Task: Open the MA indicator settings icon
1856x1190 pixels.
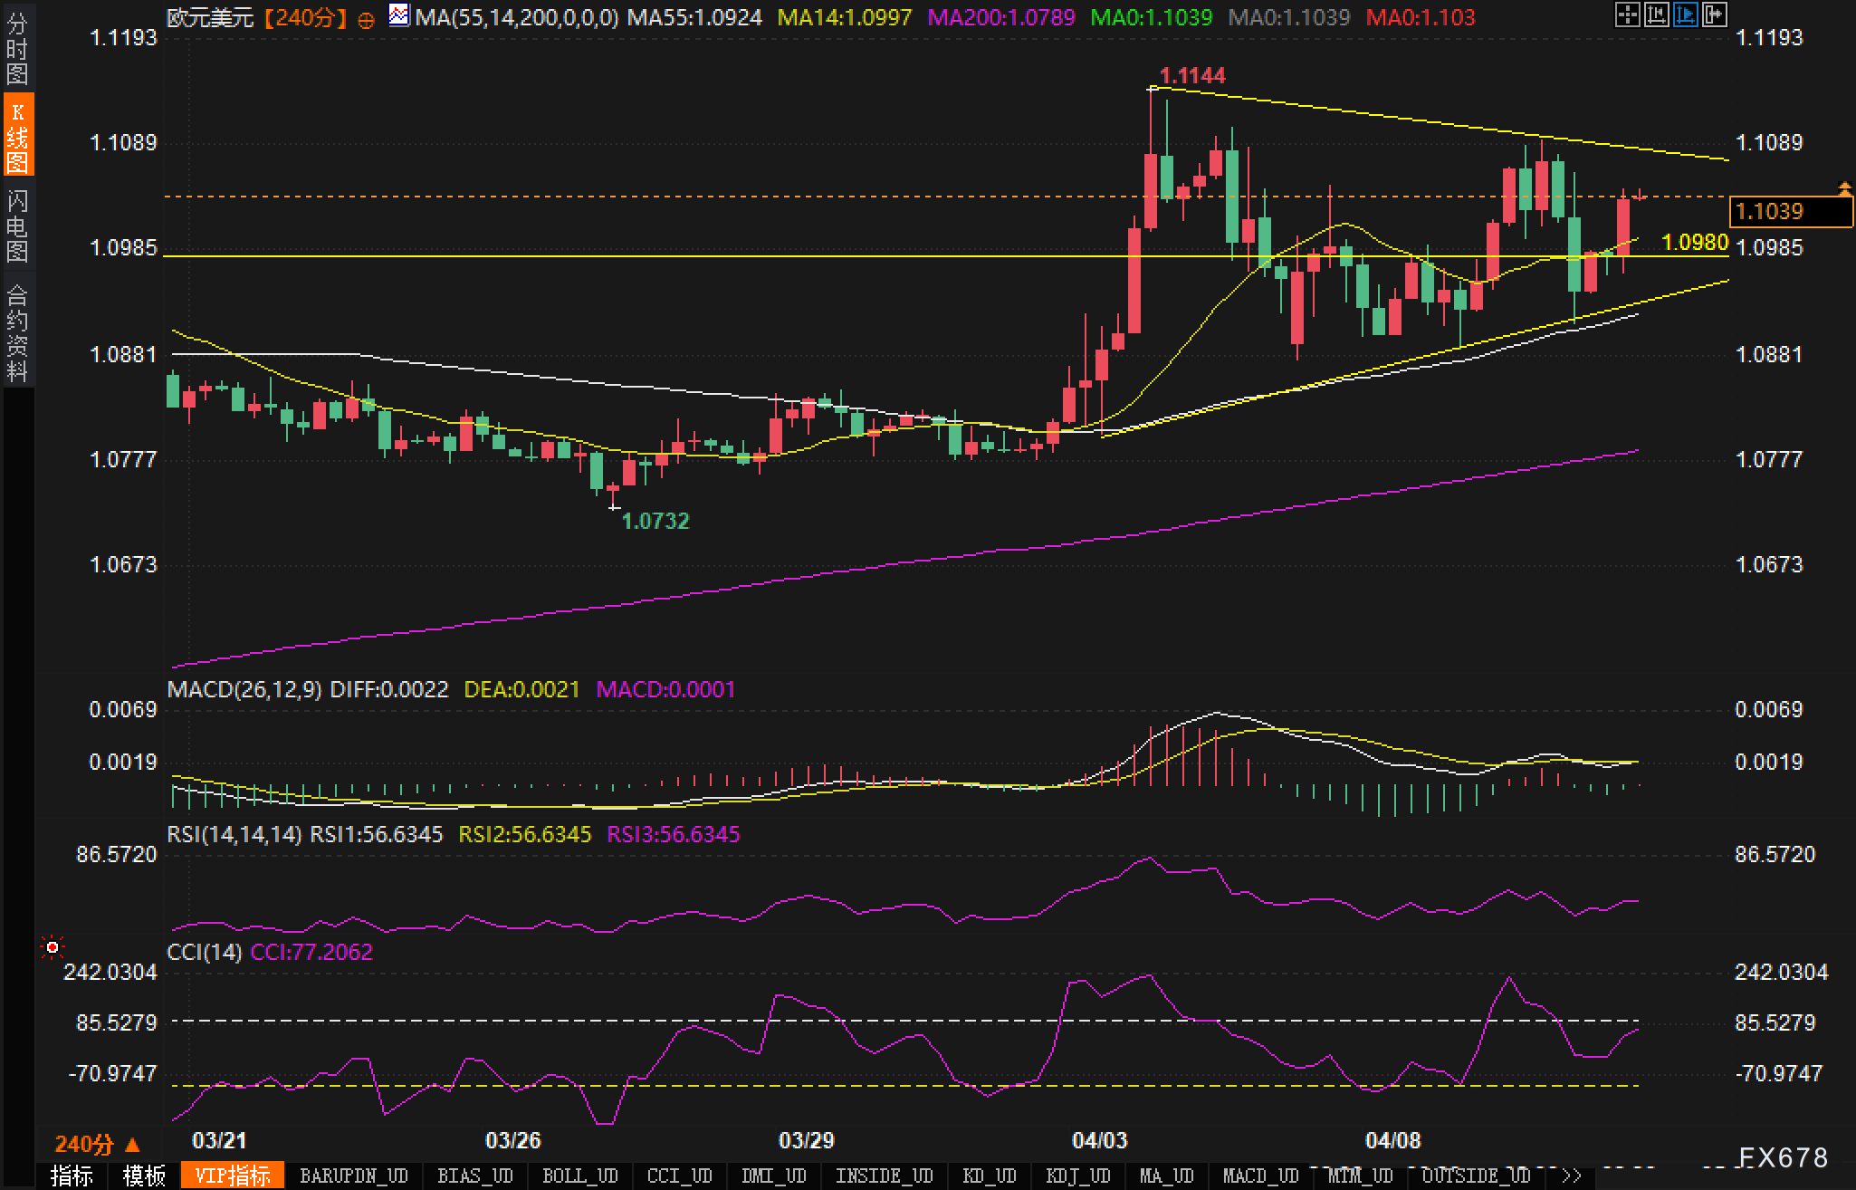Action: 397,15
